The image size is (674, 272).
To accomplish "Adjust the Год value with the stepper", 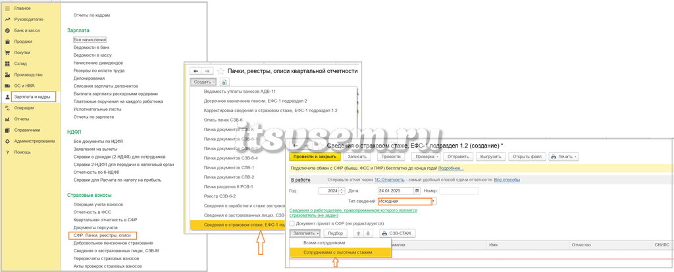I will (342, 190).
